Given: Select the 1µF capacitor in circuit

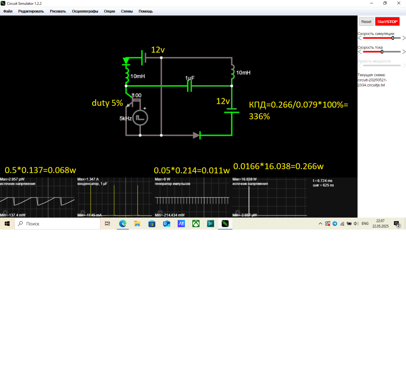Looking at the screenshot, I should pyautogui.click(x=189, y=86).
